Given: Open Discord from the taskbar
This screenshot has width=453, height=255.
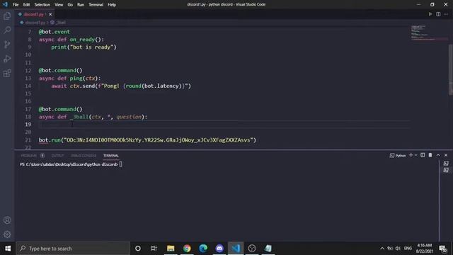Looking at the screenshot, I should point(219,249).
